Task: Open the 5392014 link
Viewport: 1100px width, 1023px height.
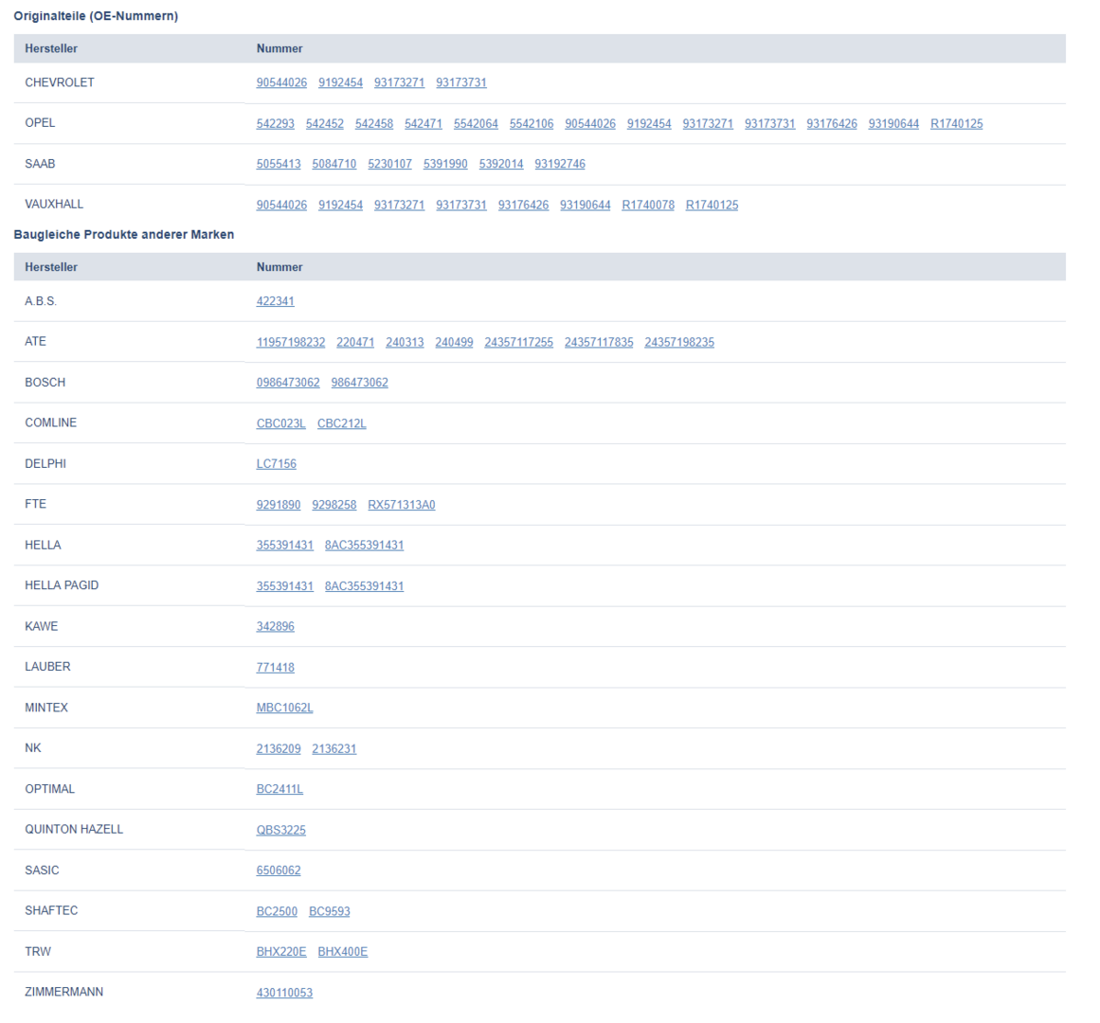Action: 501,164
